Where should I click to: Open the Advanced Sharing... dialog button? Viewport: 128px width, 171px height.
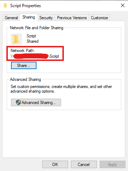coord(36,102)
